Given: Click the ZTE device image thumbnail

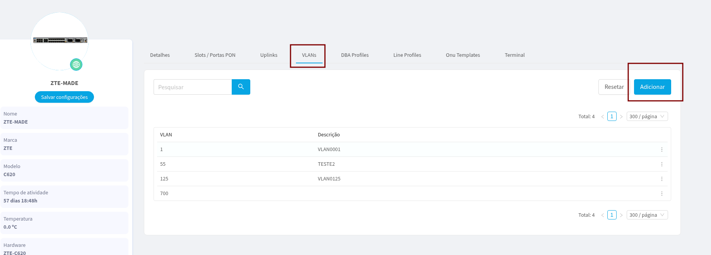Looking at the screenshot, I should [60, 40].
